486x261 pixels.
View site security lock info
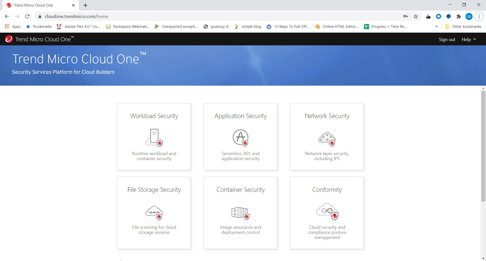click(x=40, y=16)
